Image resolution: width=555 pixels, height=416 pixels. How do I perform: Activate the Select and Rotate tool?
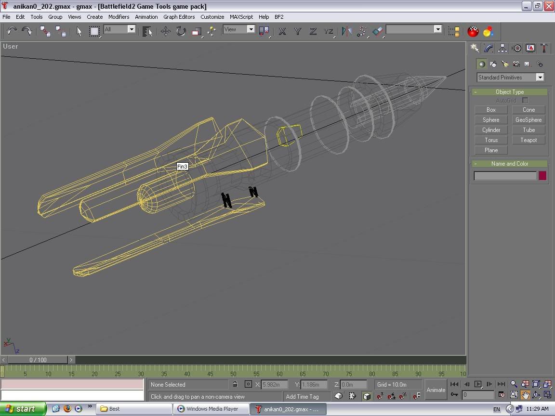(x=181, y=31)
